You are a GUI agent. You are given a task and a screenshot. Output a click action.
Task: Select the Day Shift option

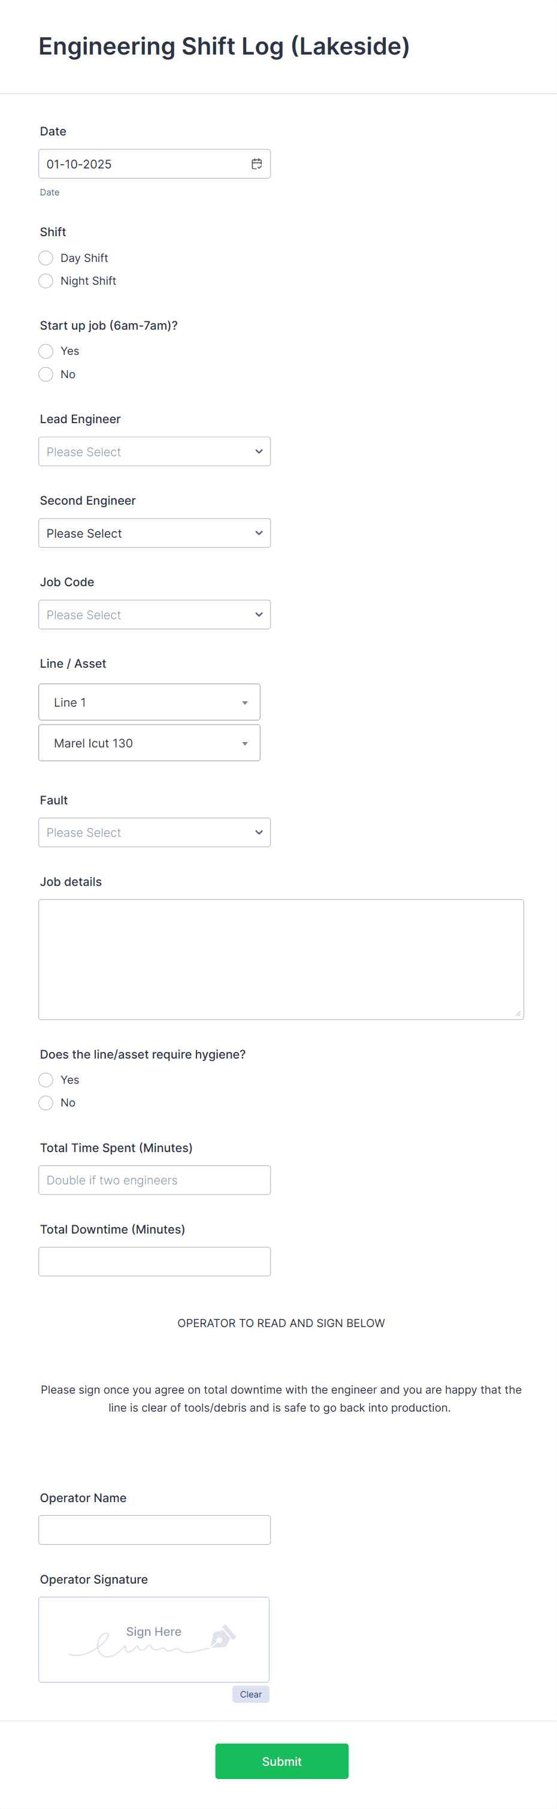(46, 258)
